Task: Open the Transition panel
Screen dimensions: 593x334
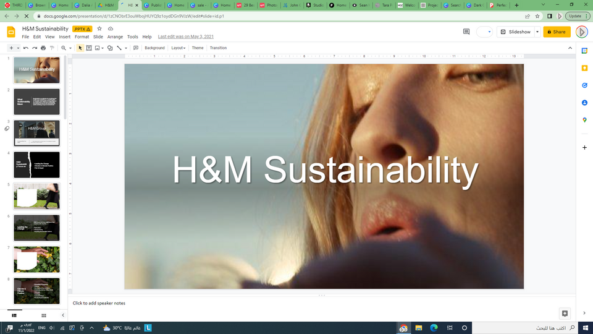Action: pos(218,48)
